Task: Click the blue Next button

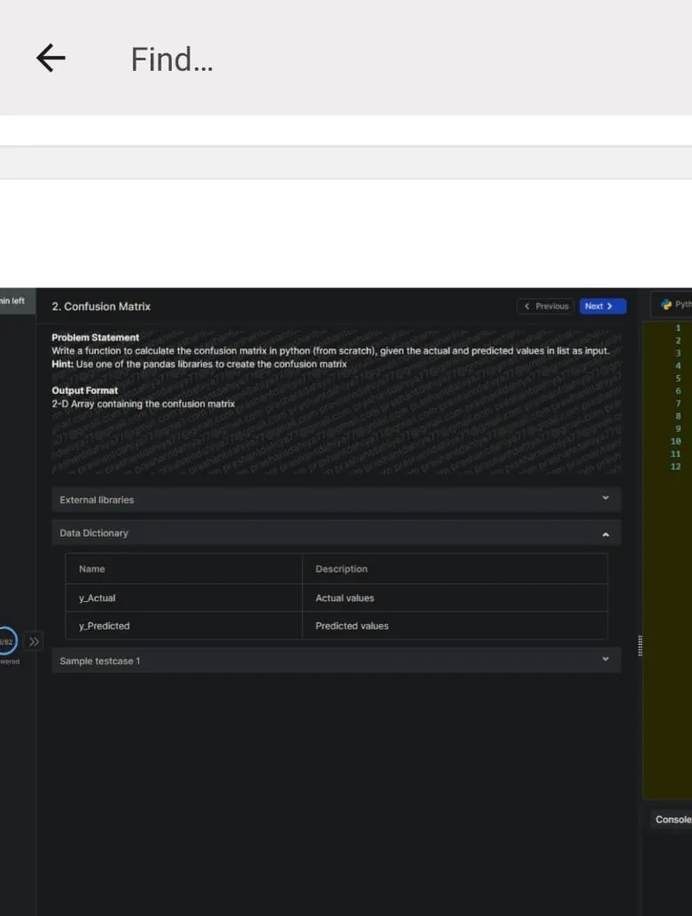Action: (x=603, y=306)
